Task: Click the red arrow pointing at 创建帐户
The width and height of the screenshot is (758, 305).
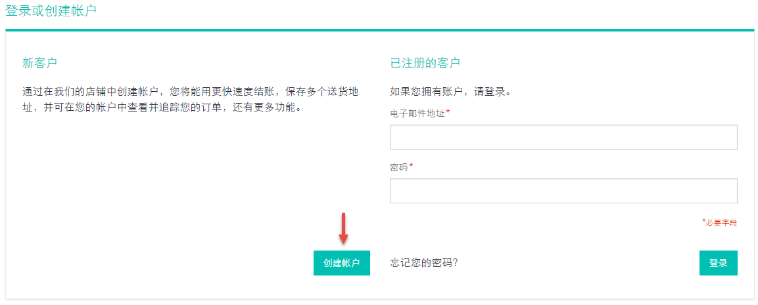Action: point(343,228)
